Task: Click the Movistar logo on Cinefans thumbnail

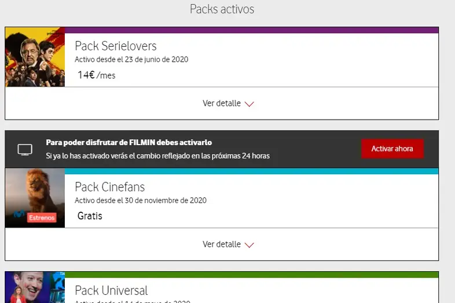Action: point(19,215)
